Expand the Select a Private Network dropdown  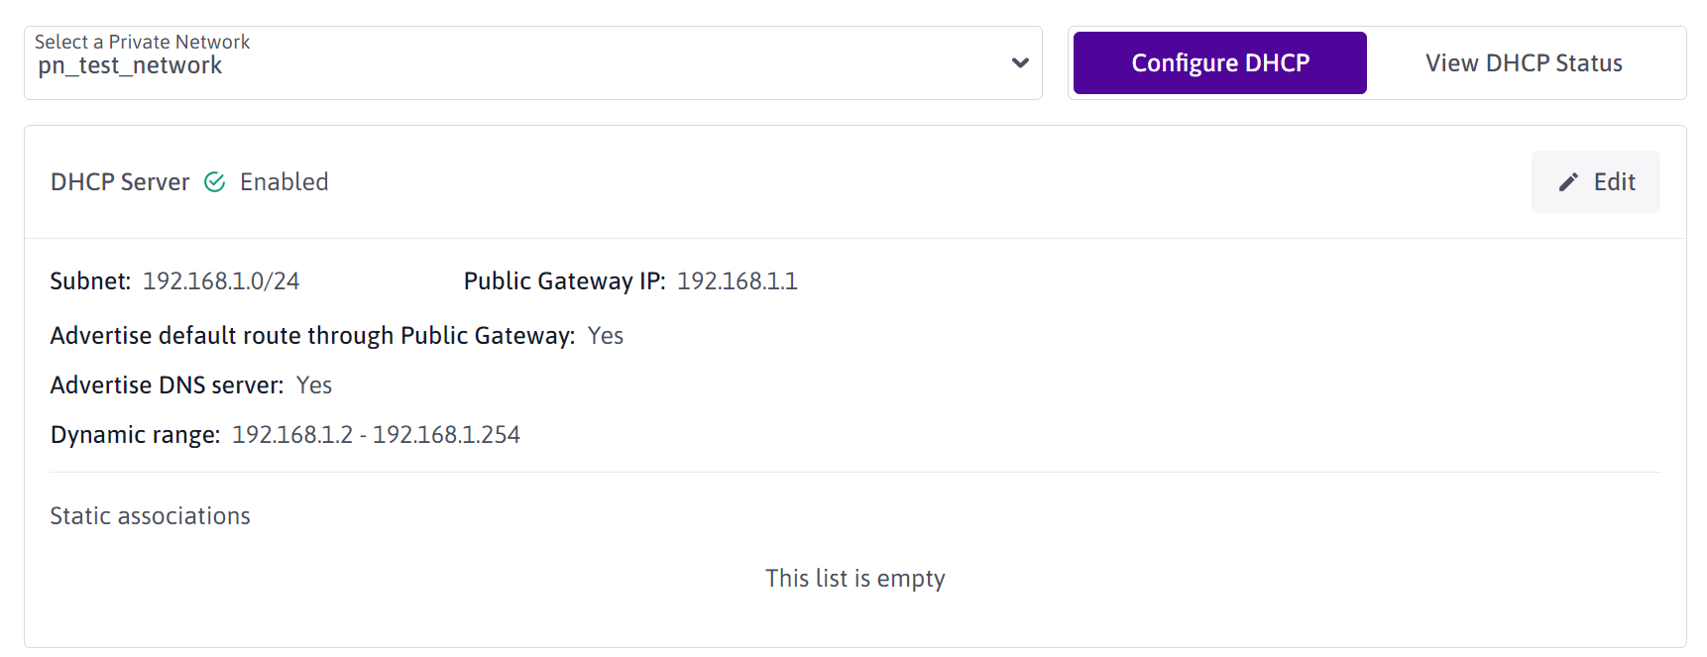tap(1020, 62)
